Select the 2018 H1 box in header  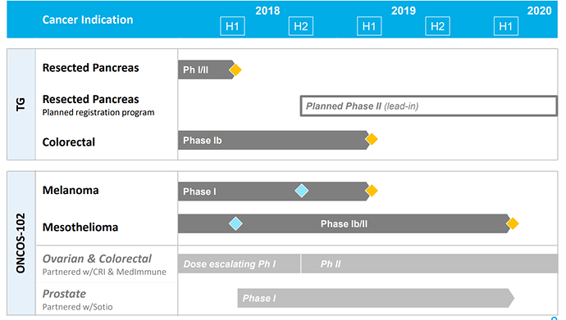(232, 26)
